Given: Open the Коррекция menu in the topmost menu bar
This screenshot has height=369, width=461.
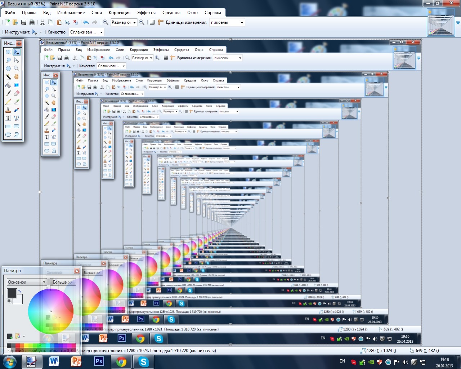Looking at the screenshot, I should tap(120, 13).
